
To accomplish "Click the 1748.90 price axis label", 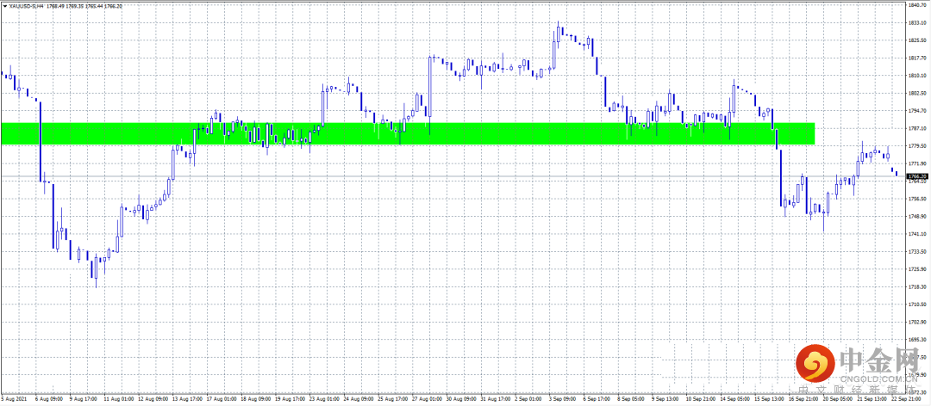I will point(918,217).
